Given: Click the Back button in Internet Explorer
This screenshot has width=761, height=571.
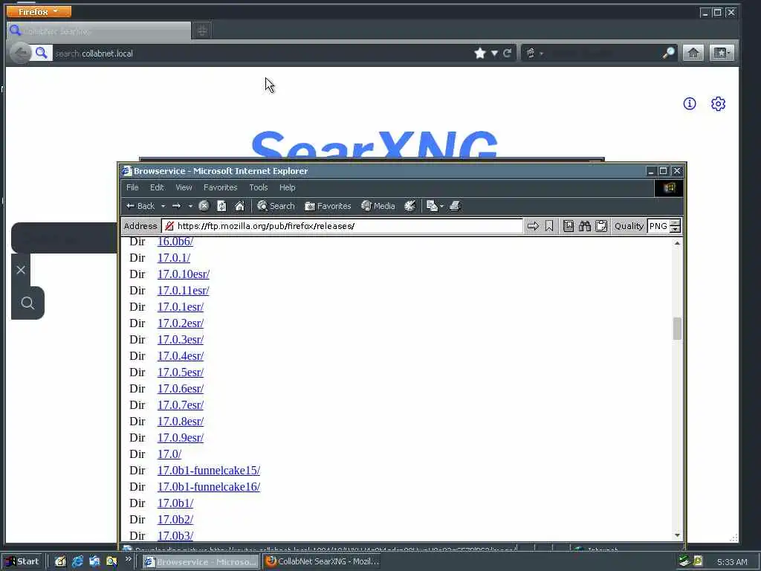Looking at the screenshot, I should tap(140, 206).
